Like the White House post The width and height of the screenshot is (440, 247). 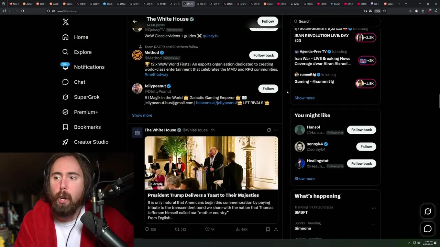pos(210,230)
